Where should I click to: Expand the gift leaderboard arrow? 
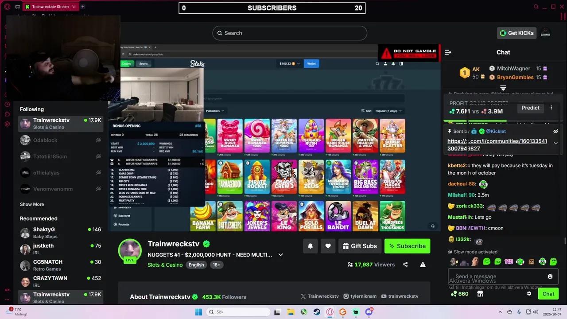(x=503, y=88)
